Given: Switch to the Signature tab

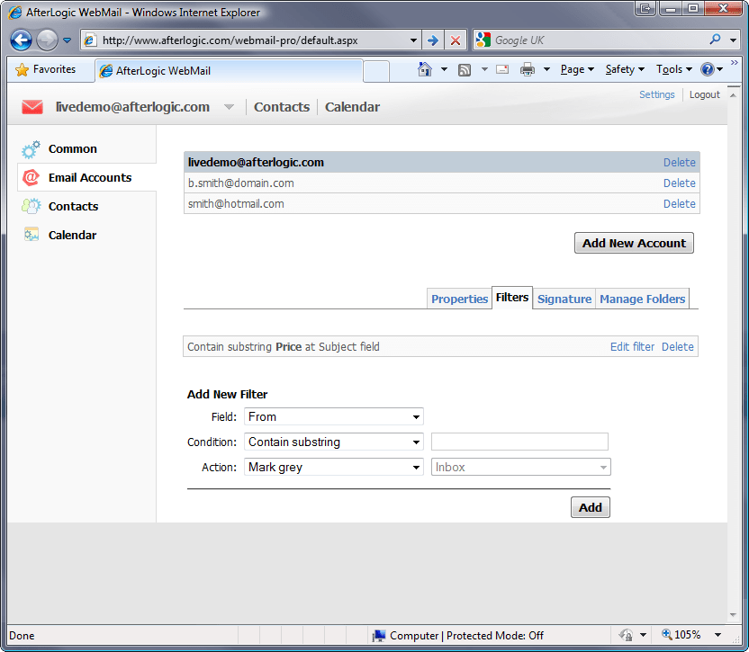Looking at the screenshot, I should click(x=564, y=298).
